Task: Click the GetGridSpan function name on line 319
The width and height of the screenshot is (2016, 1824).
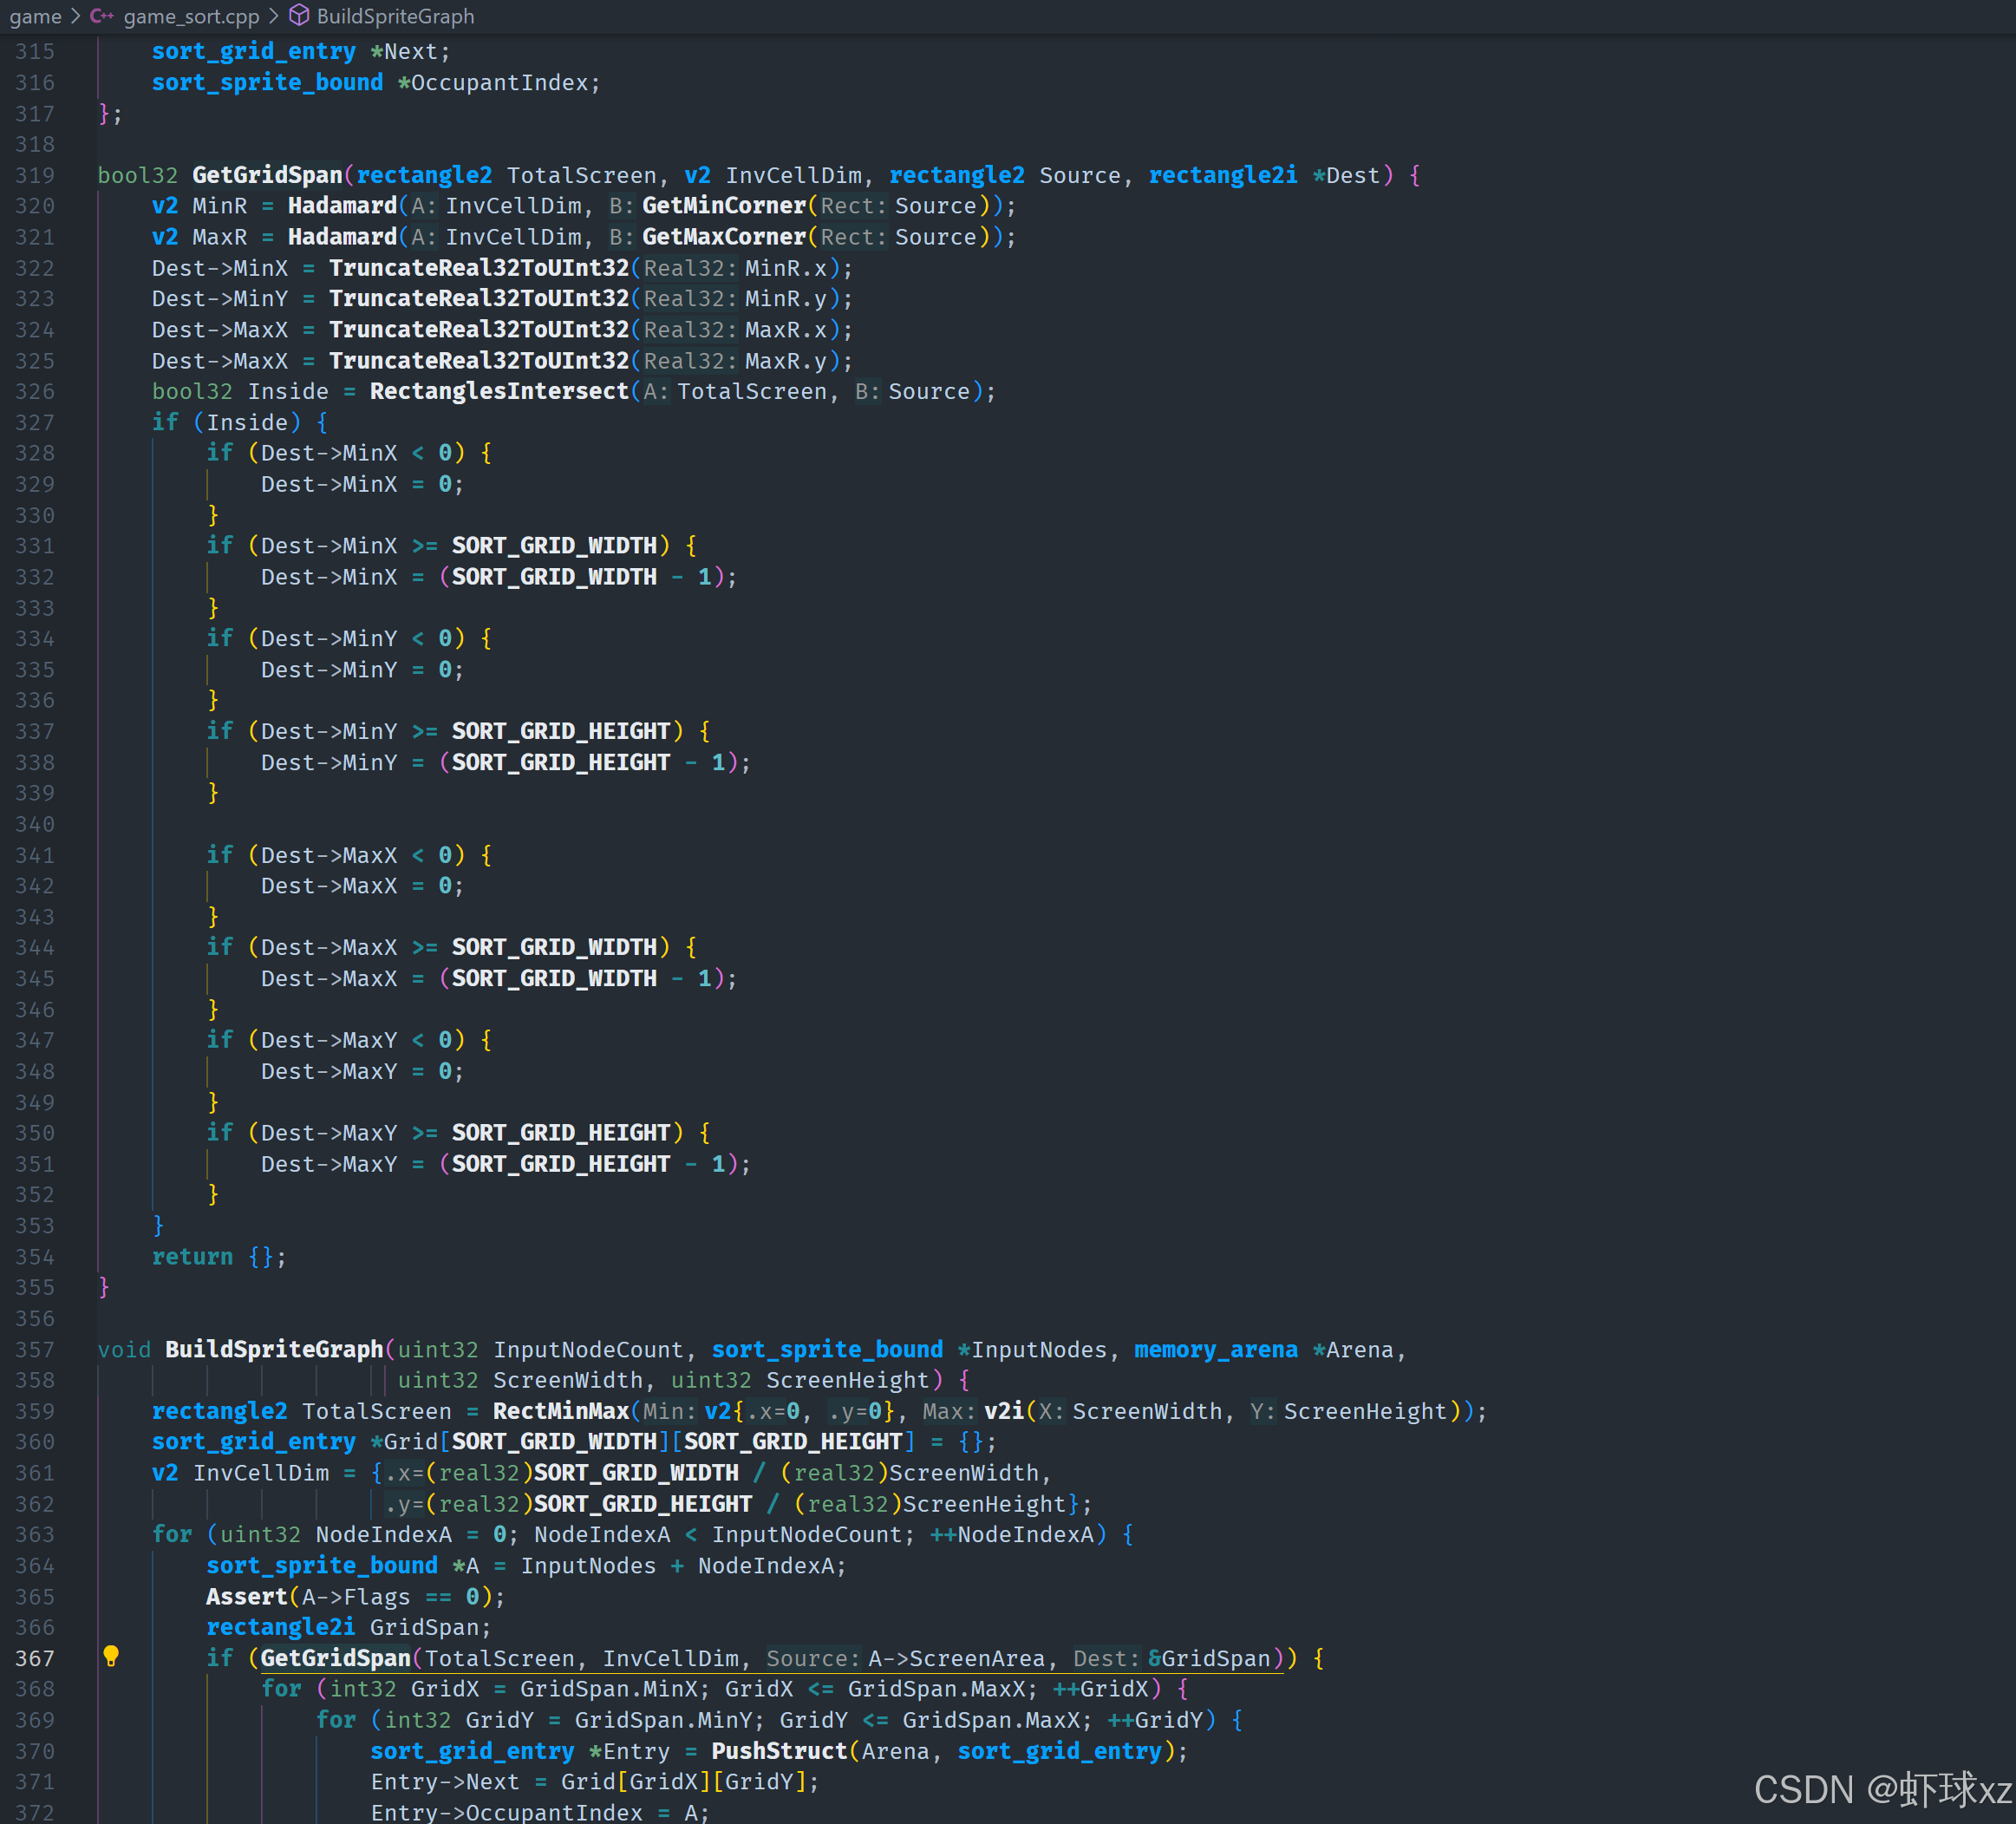Action: 267,175
